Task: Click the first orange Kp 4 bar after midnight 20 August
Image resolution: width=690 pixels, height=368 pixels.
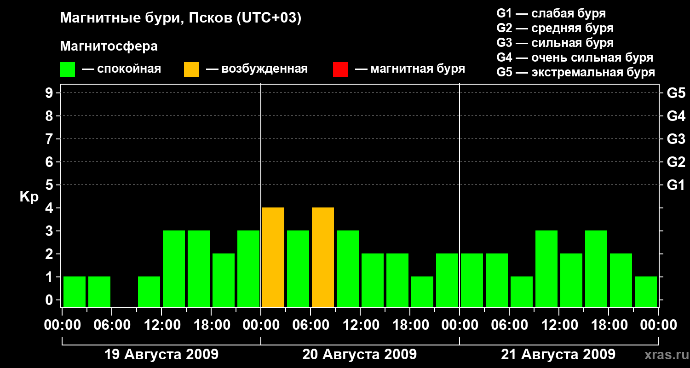Action: pyautogui.click(x=273, y=257)
